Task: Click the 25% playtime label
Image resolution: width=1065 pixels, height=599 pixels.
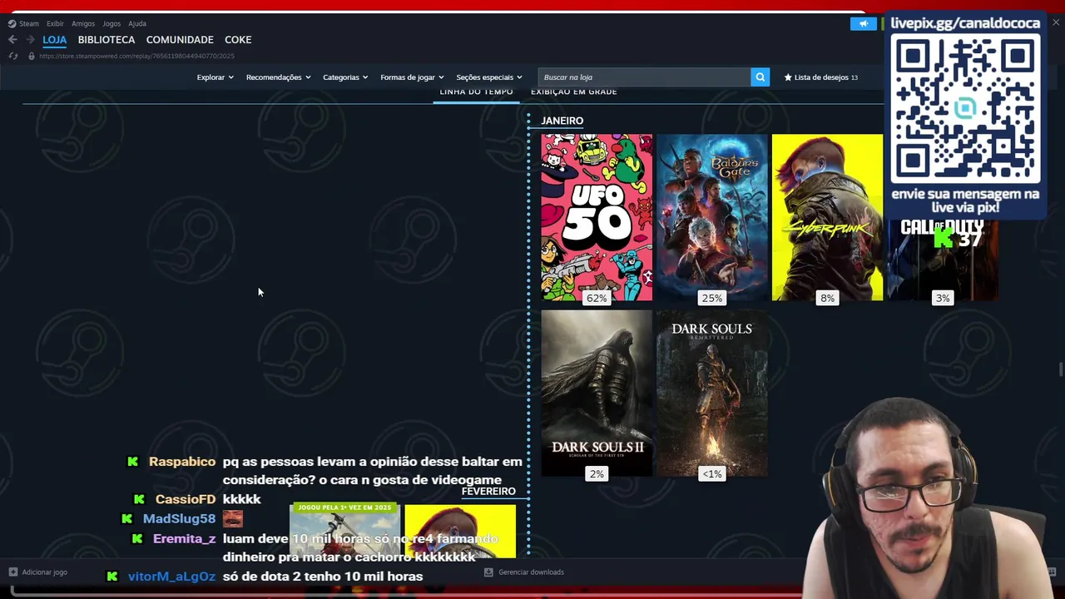Action: pyautogui.click(x=712, y=298)
